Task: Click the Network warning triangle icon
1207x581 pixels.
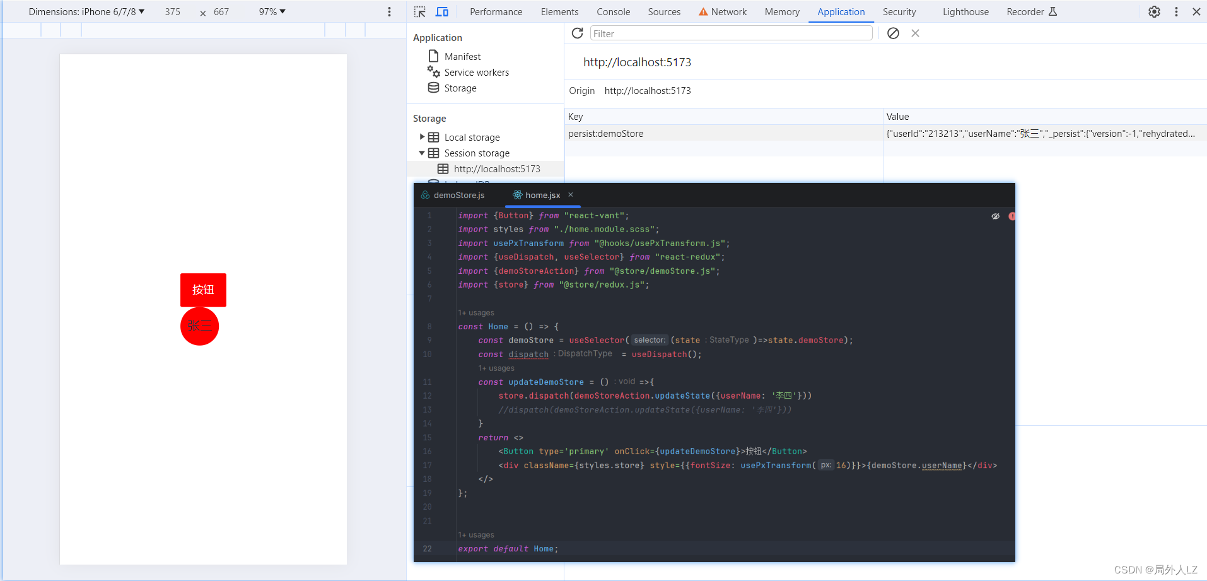Action: coord(702,11)
